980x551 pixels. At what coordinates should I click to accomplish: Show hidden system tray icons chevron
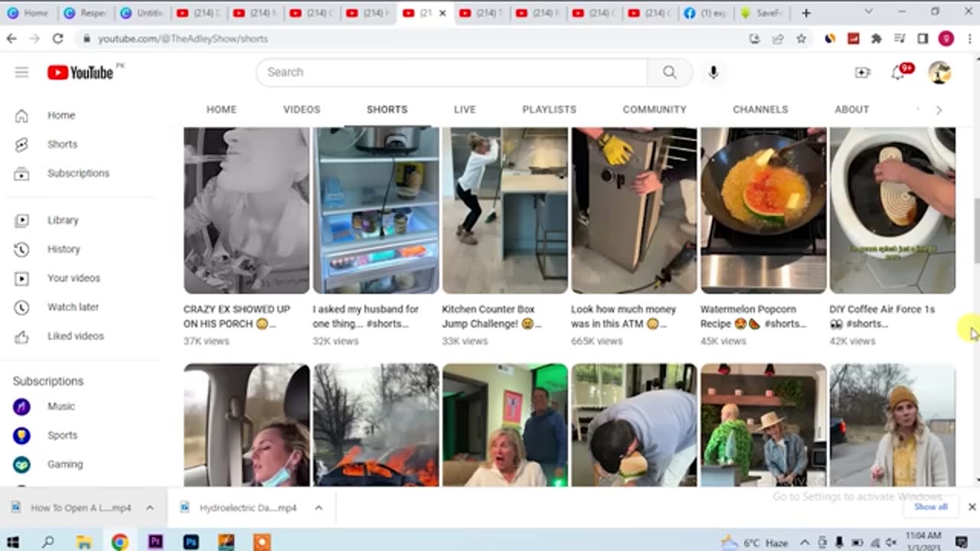pyautogui.click(x=805, y=543)
